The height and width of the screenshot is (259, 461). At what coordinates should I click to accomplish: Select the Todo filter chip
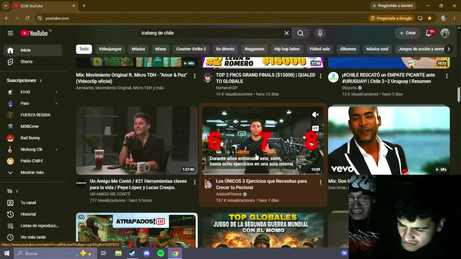tap(84, 49)
